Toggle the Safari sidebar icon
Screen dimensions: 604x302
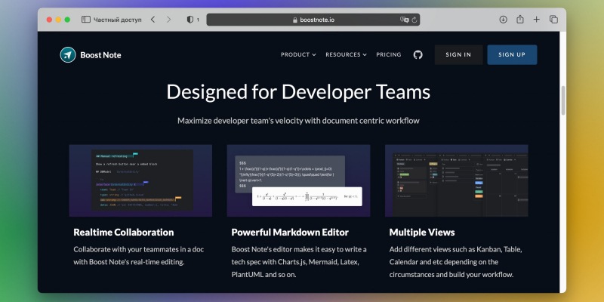click(x=86, y=20)
